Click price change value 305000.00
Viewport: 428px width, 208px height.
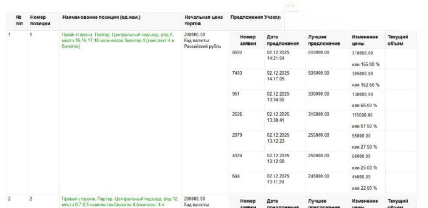pos(362,74)
